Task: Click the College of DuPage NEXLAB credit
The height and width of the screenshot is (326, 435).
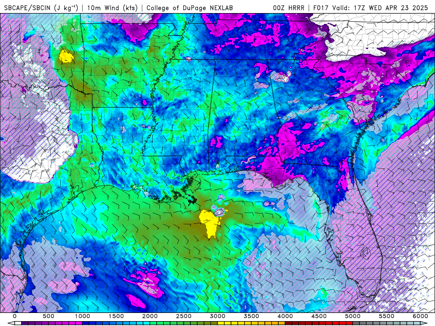Action: point(189,8)
